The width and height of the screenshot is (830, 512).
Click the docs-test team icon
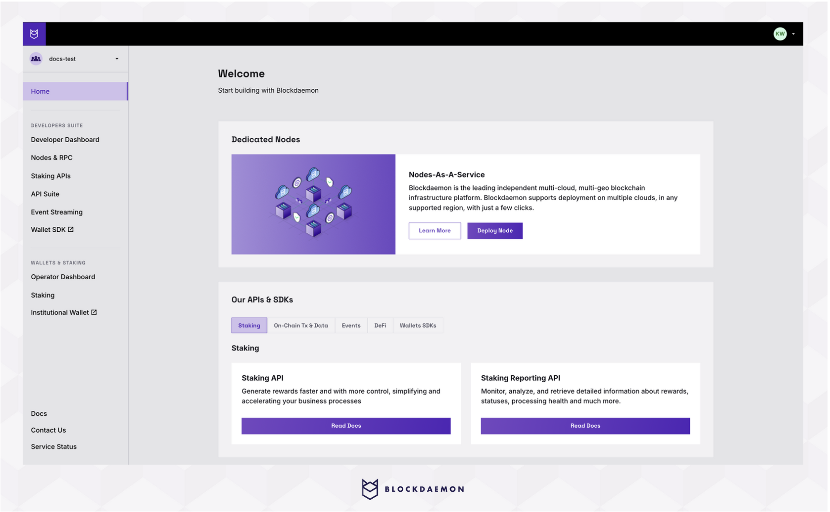[x=36, y=59]
